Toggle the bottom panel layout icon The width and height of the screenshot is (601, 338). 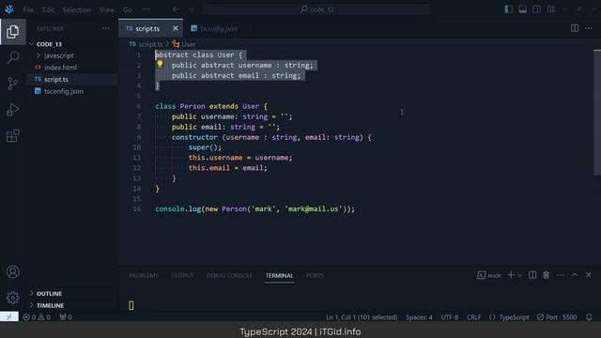point(522,9)
